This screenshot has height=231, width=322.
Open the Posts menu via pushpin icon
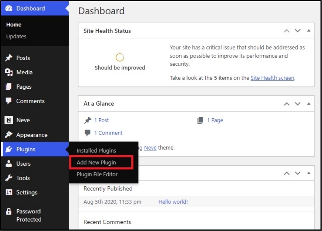point(9,58)
